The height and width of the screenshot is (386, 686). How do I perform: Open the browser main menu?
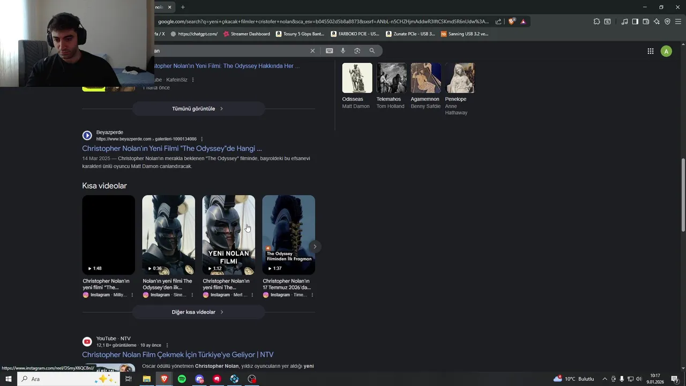(x=678, y=21)
